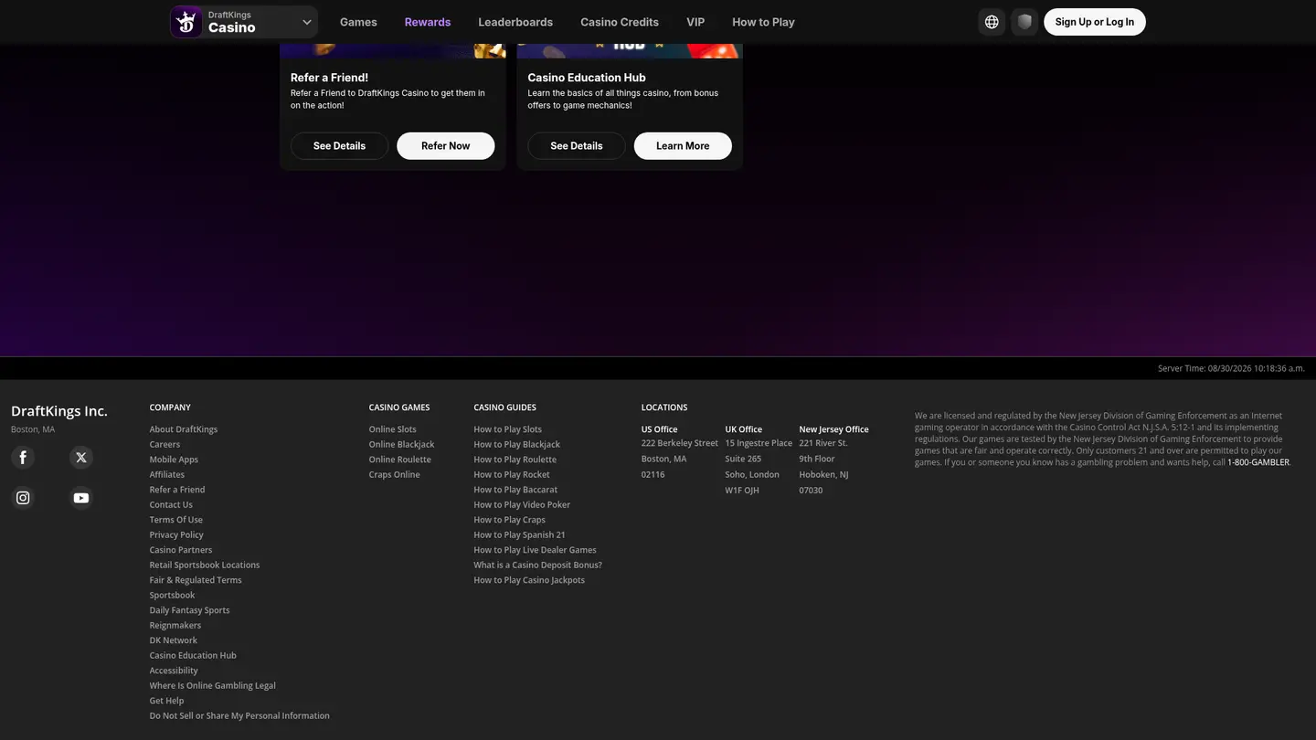
Task: Expand the DraftKings Casino product switcher chevron
Action: 307,22
